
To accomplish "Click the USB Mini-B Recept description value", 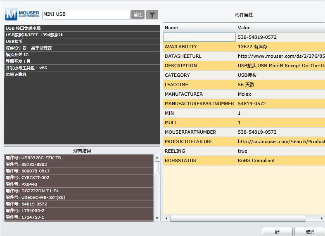I will pyautogui.click(x=281, y=66).
